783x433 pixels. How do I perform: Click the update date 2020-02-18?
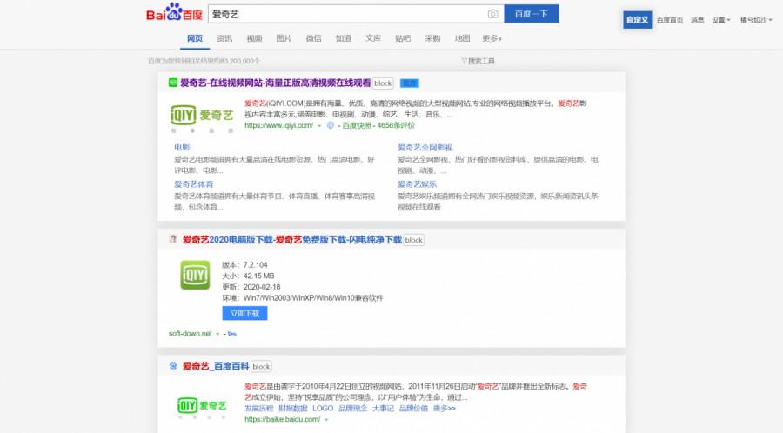click(262, 287)
